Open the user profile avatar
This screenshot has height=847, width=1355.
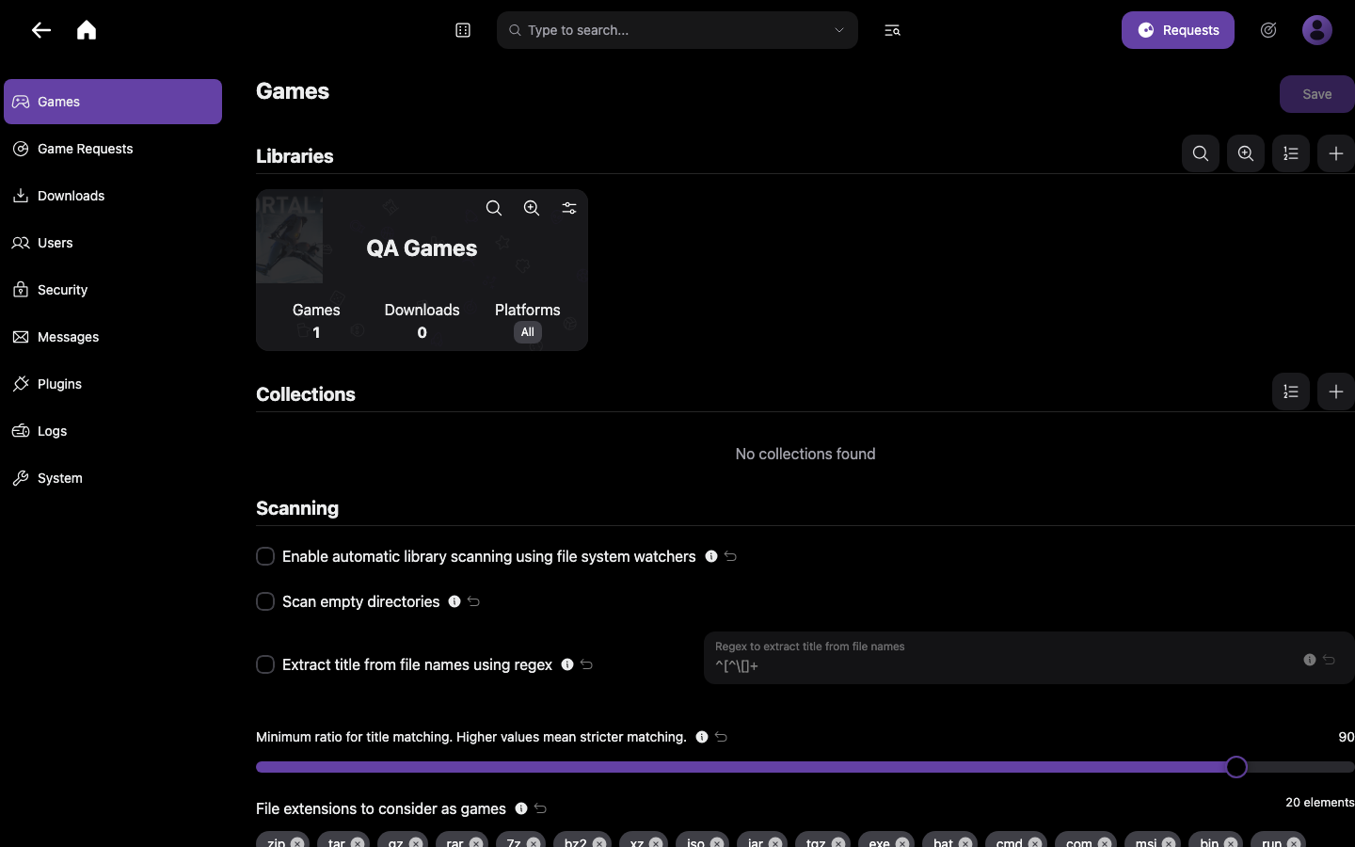(x=1317, y=30)
